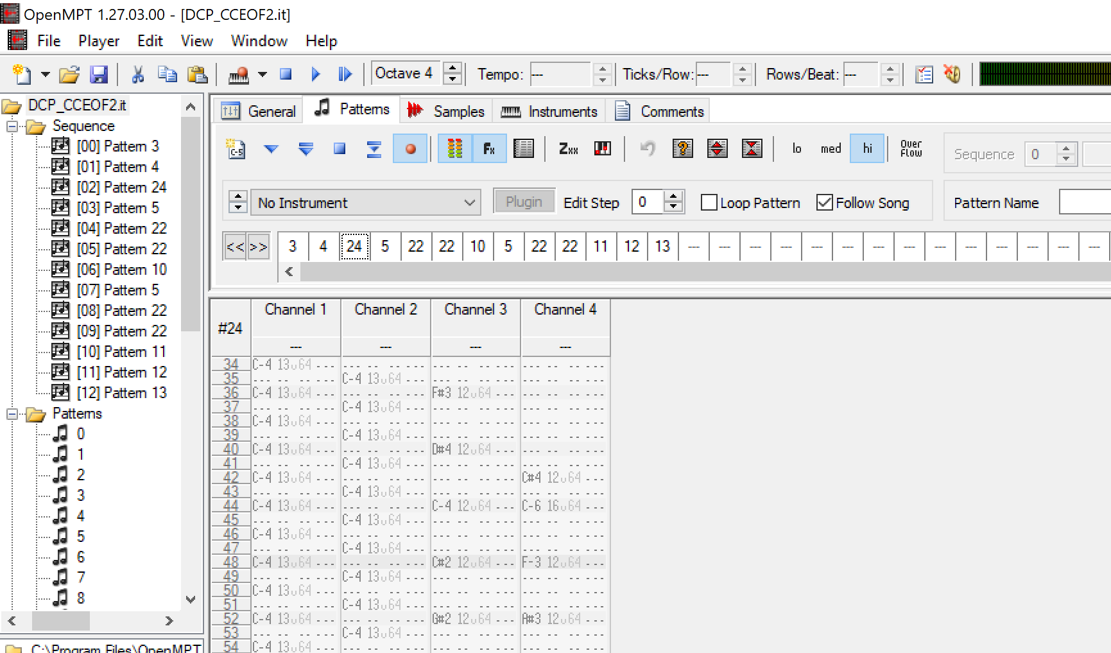This screenshot has width=1111, height=653.
Task: Save the module with floppy icon
Action: click(x=99, y=74)
